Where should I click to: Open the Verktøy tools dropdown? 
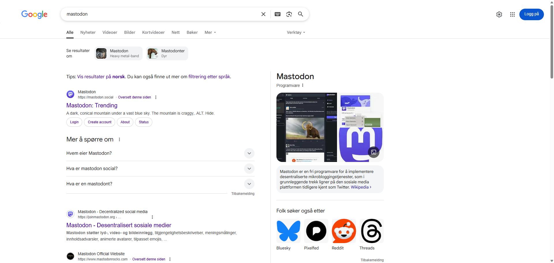pos(296,32)
